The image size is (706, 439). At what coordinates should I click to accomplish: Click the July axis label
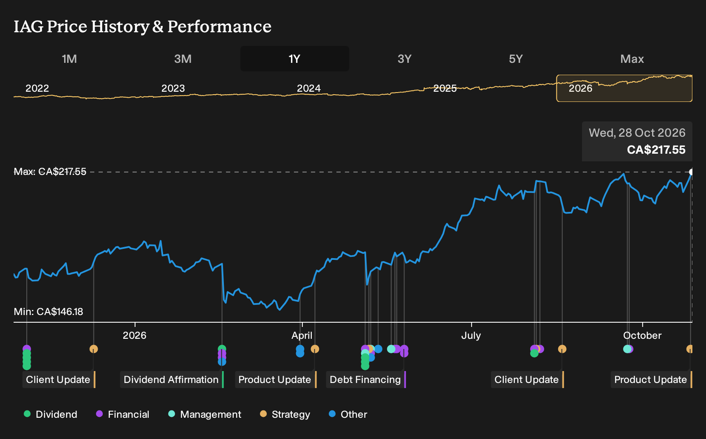pos(471,335)
